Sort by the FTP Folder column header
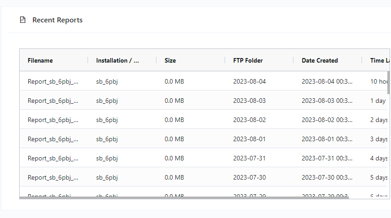The image size is (391, 218). [x=248, y=60]
